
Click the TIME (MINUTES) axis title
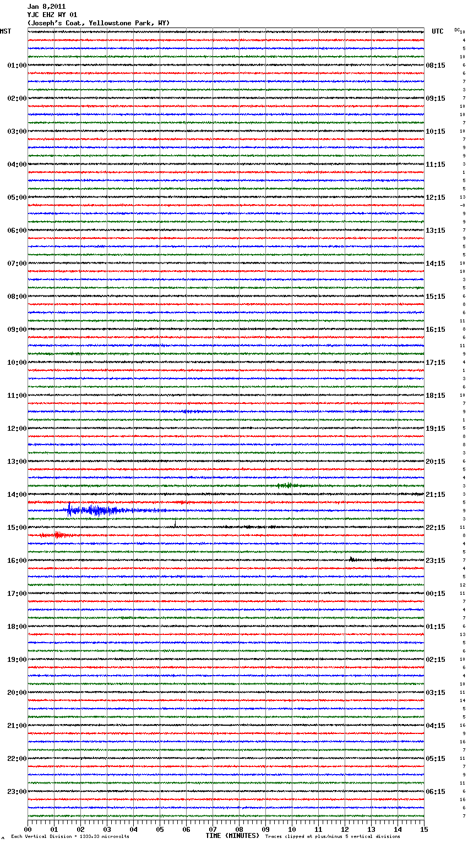pyautogui.click(x=232, y=836)
